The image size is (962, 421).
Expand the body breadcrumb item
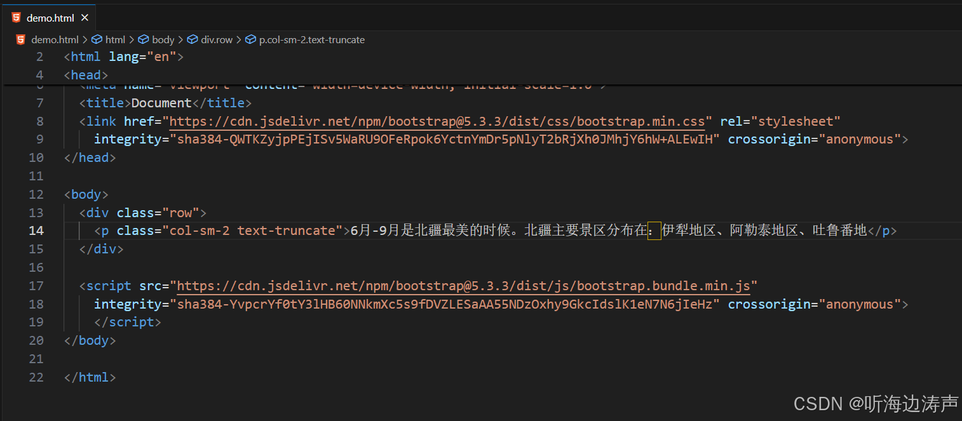[x=163, y=39]
